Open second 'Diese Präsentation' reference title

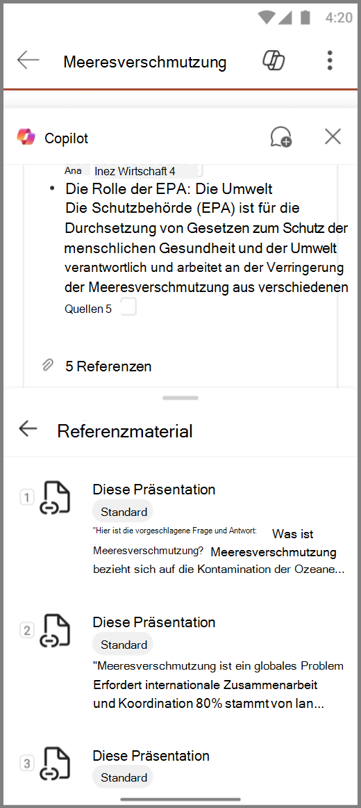click(x=153, y=622)
